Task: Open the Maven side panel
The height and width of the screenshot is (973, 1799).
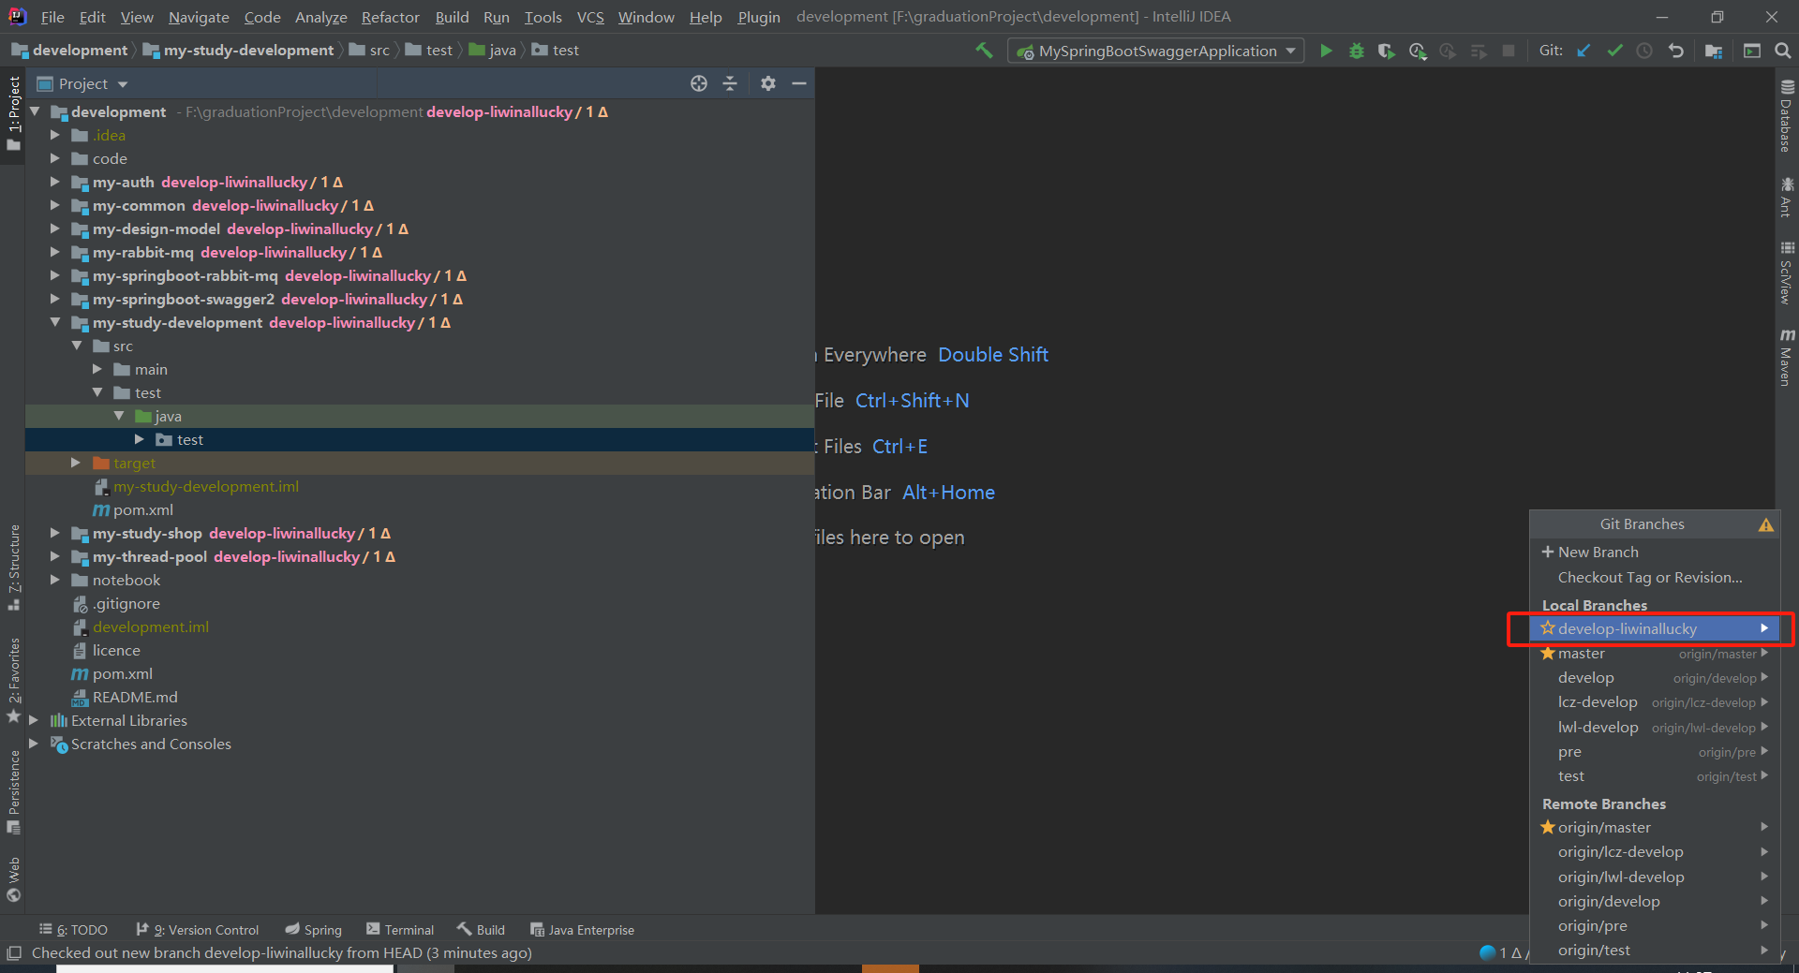Action: 1787,357
